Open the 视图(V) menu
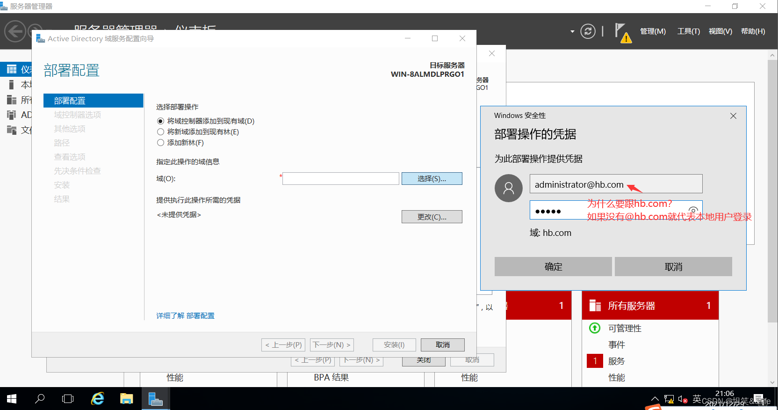The image size is (778, 410). (720, 31)
